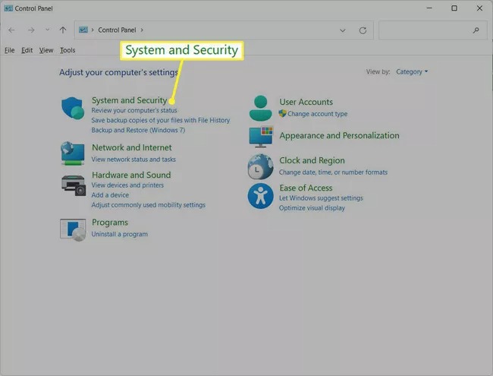Select Let Windows suggest settings

(321, 198)
